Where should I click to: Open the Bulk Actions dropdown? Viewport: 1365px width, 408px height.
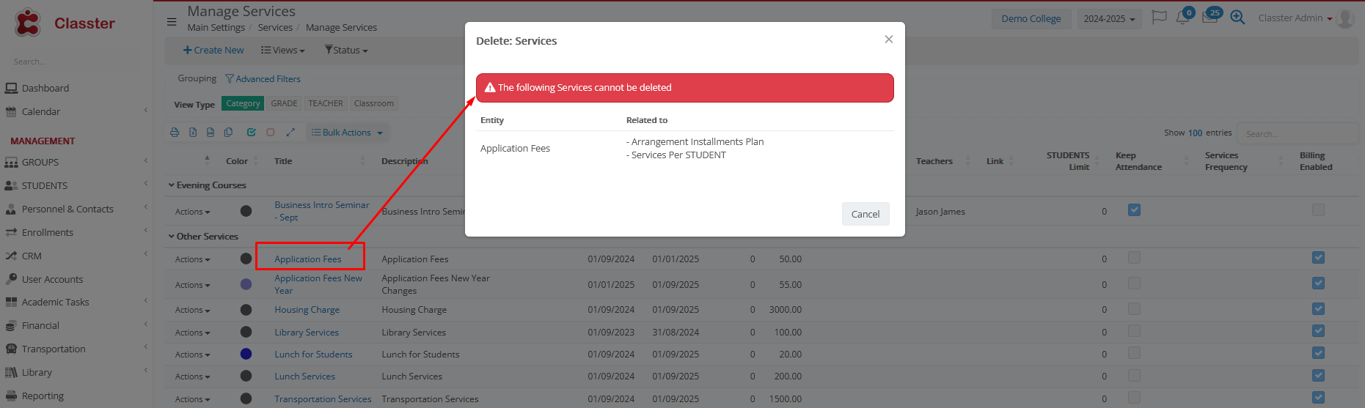tap(347, 133)
